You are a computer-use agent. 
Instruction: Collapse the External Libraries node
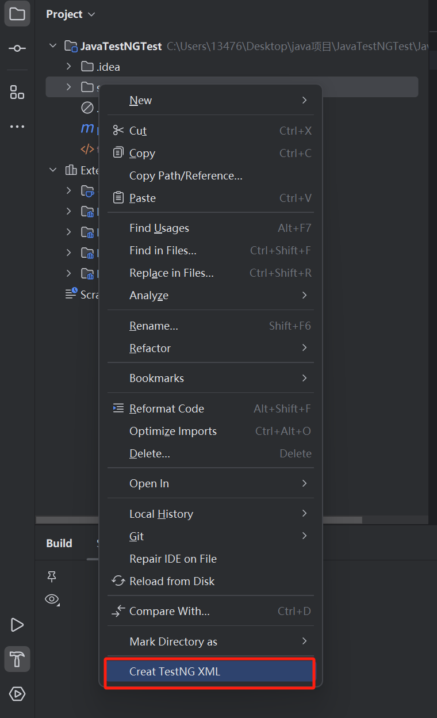53,170
